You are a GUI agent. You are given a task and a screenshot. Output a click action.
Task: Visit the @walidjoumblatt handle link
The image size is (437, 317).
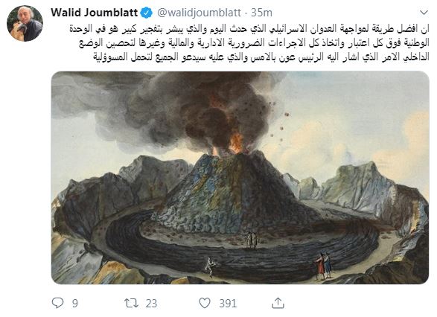click(x=199, y=13)
